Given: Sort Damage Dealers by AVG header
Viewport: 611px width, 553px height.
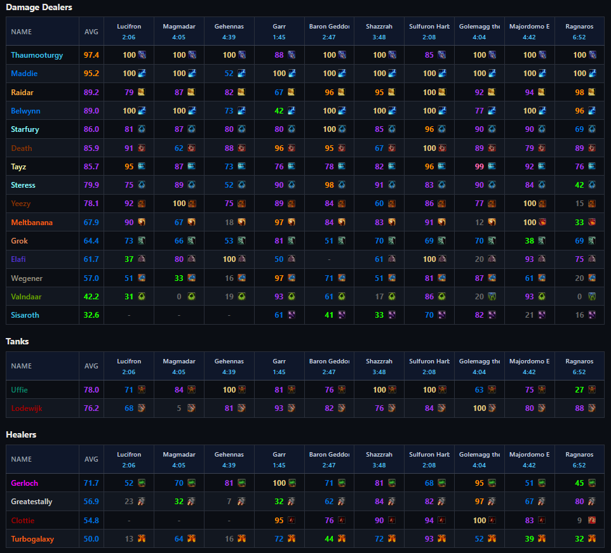Looking at the screenshot, I should pyautogui.click(x=91, y=32).
